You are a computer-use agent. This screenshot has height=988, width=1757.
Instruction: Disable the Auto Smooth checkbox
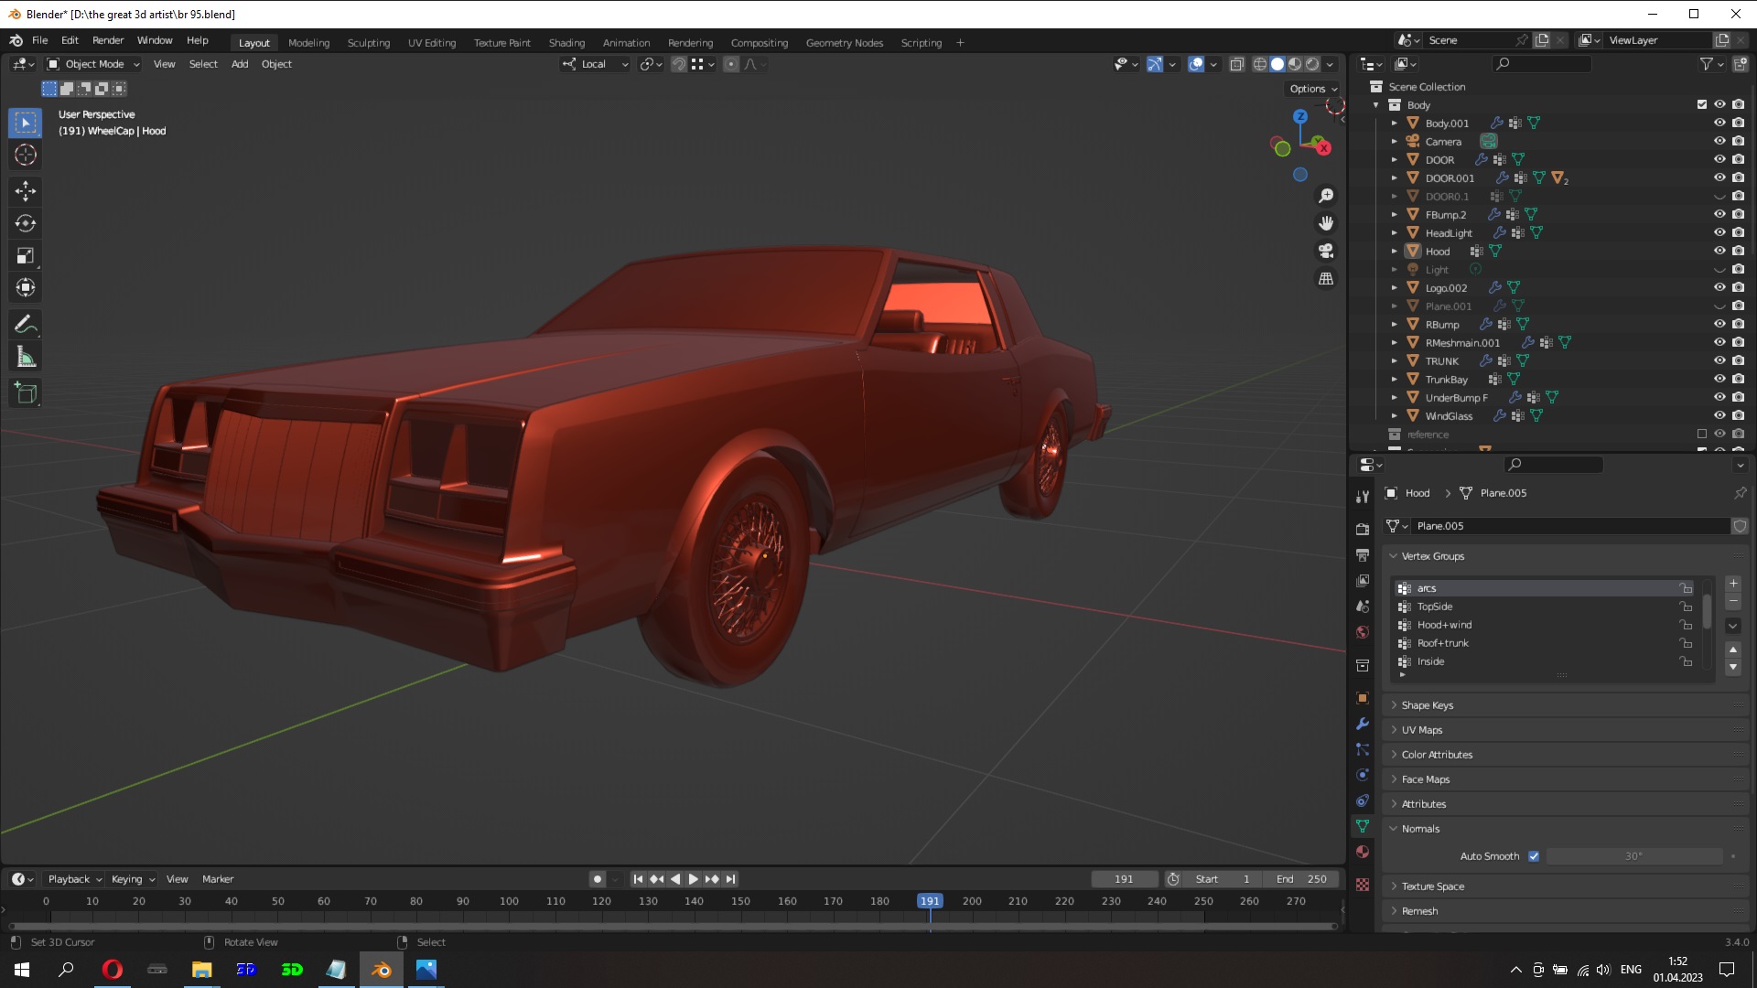pyautogui.click(x=1534, y=856)
